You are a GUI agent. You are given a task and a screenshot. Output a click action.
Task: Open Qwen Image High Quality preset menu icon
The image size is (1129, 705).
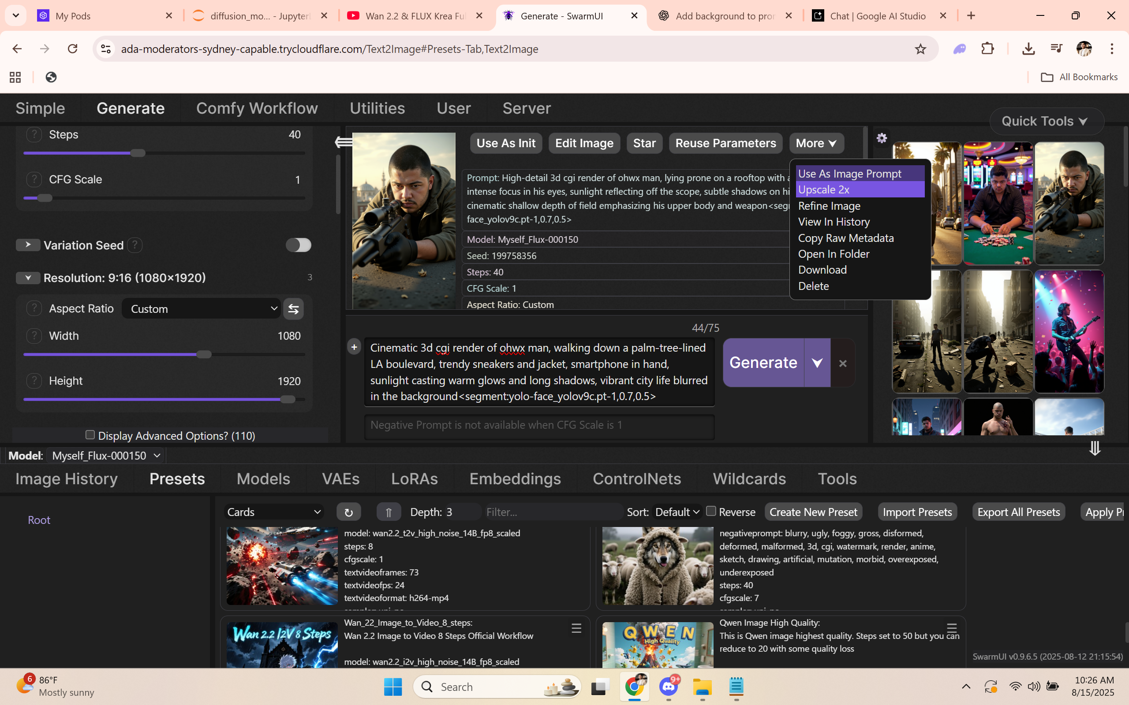coord(952,627)
